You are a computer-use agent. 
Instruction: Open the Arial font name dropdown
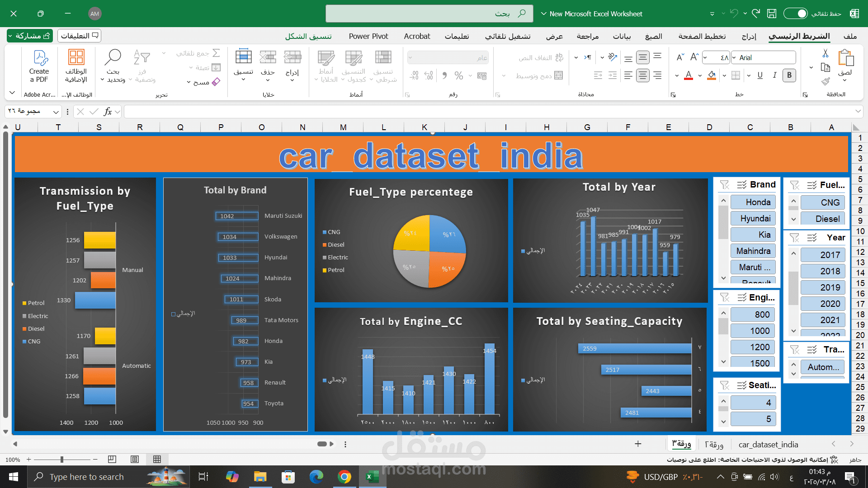(734, 57)
